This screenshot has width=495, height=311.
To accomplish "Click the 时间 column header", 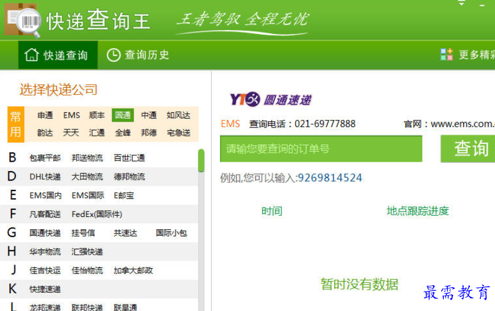I will pos(272,211).
